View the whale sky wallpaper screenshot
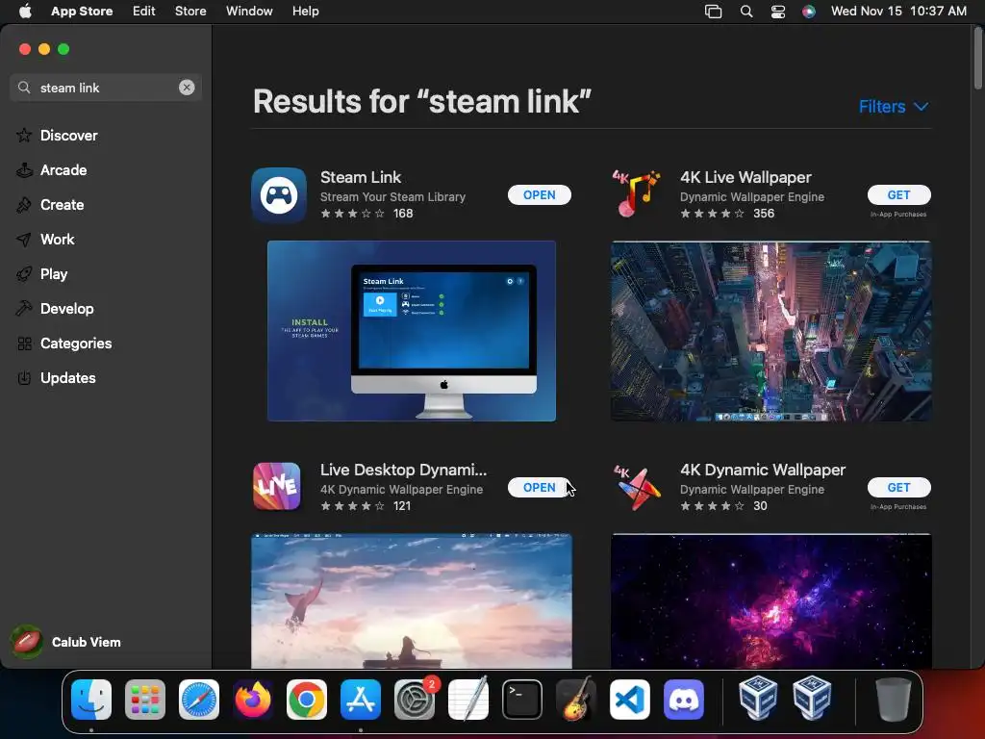 (x=412, y=601)
